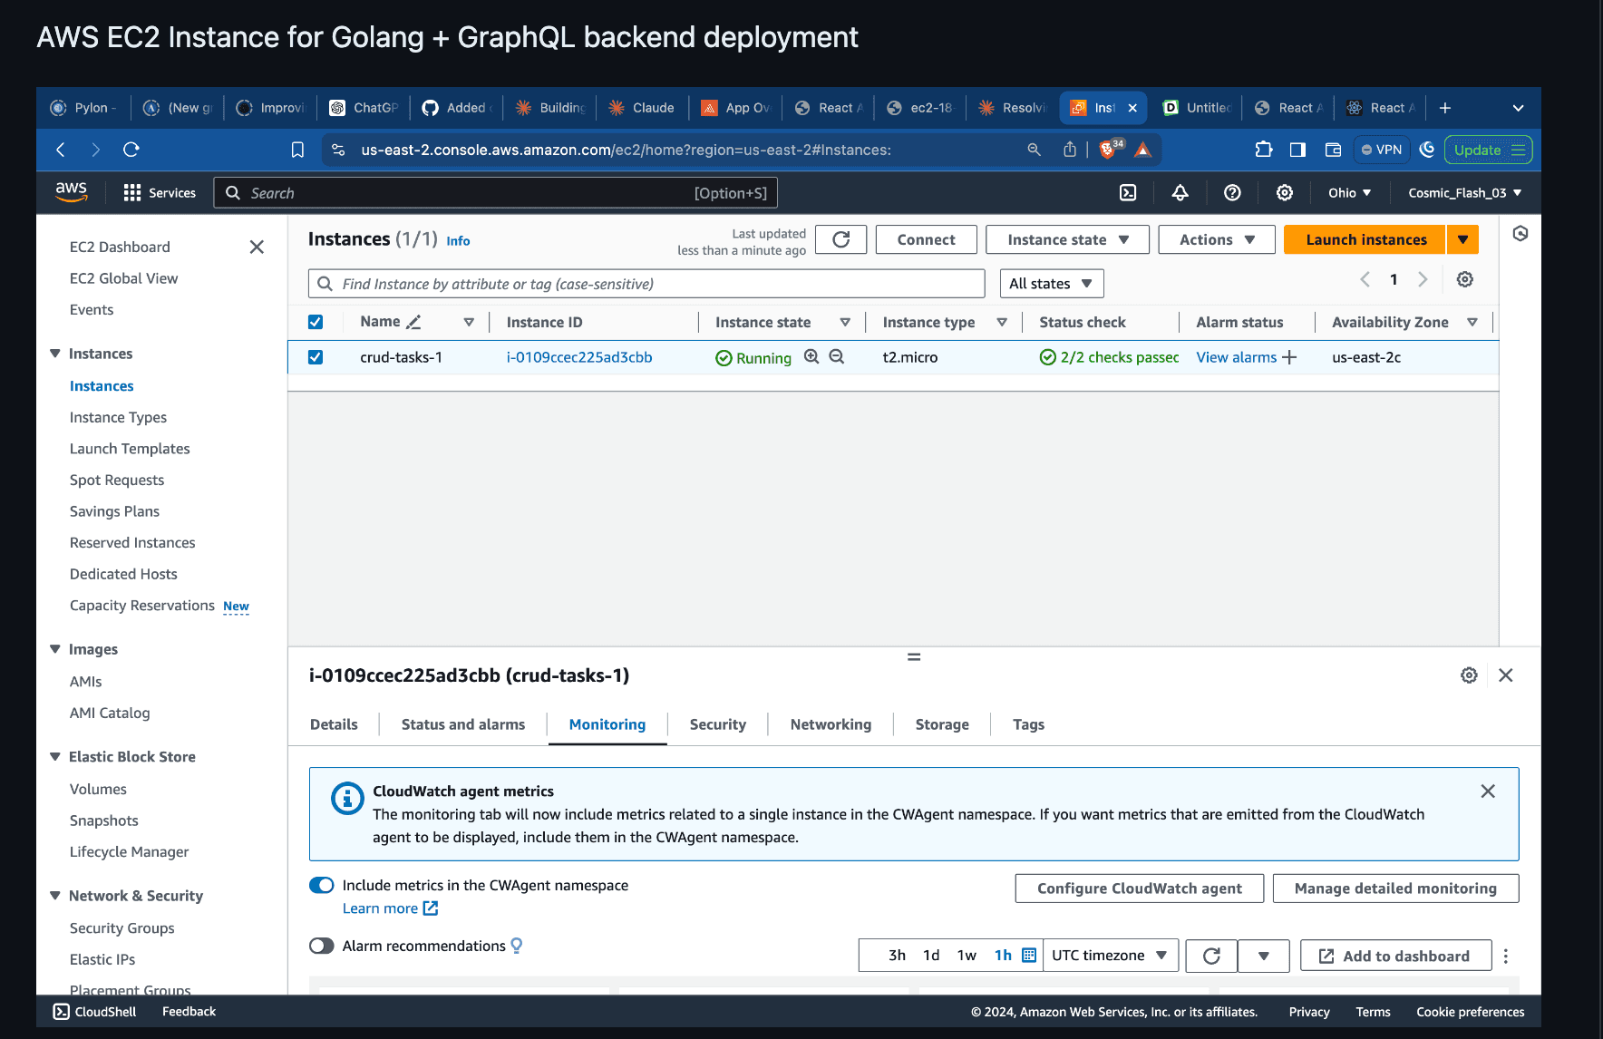Open the UTC timezone dropdown
The width and height of the screenshot is (1603, 1039).
(1110, 956)
